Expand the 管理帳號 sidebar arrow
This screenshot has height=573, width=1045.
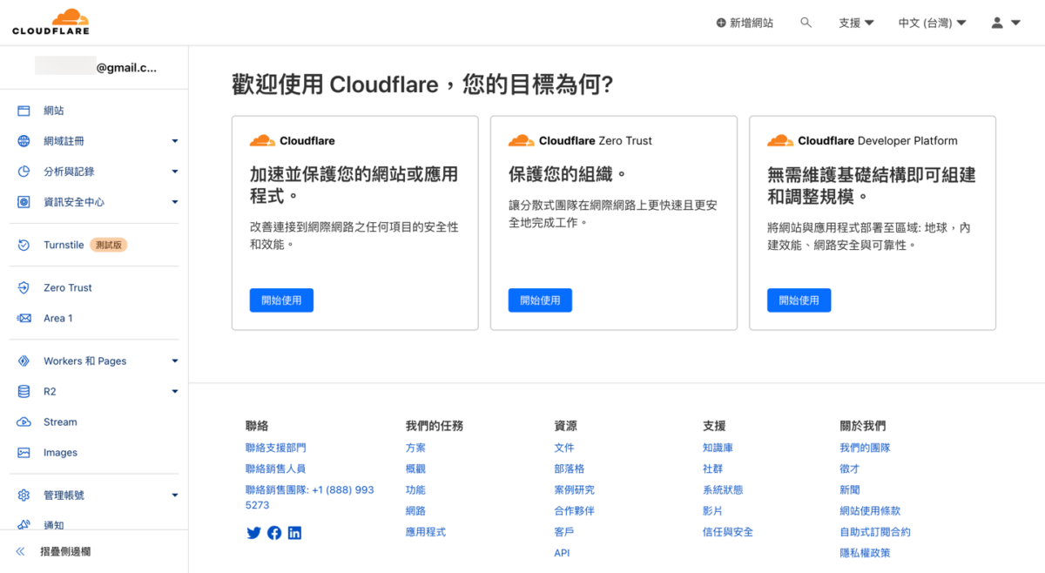pyautogui.click(x=174, y=495)
